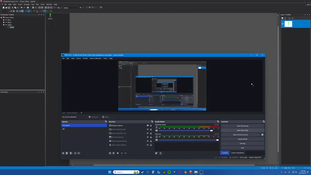The width and height of the screenshot is (311, 175).
Task: Open Workspace Toolbar dropdown arrow
Action: 39,15
